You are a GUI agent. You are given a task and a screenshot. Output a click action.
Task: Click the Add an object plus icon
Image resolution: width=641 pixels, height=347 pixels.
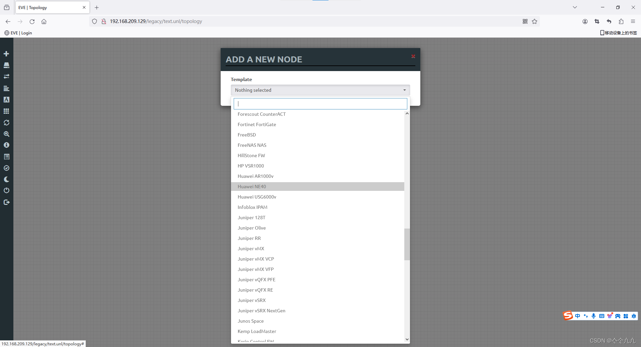6,54
